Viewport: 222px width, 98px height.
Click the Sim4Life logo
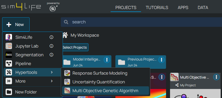pos(21,7)
